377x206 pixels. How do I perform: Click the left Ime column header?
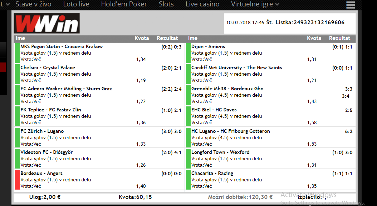20,38
